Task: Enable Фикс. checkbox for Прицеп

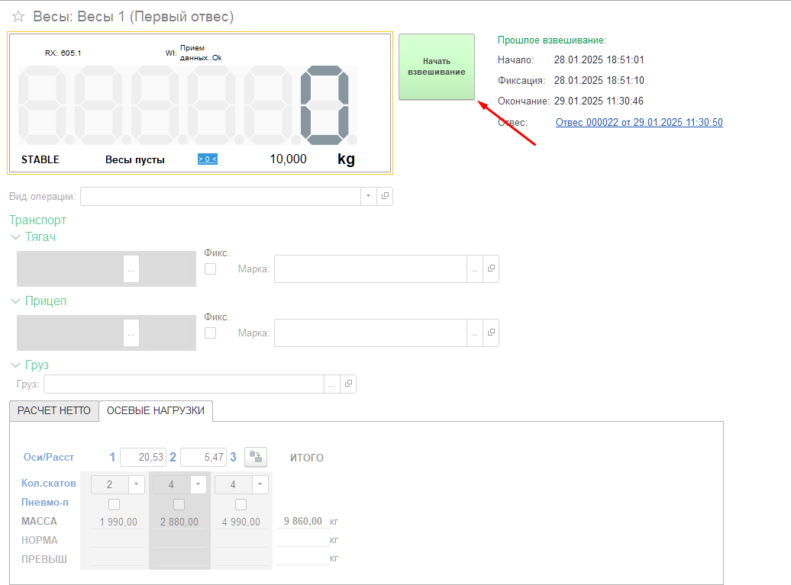Action: (x=211, y=333)
